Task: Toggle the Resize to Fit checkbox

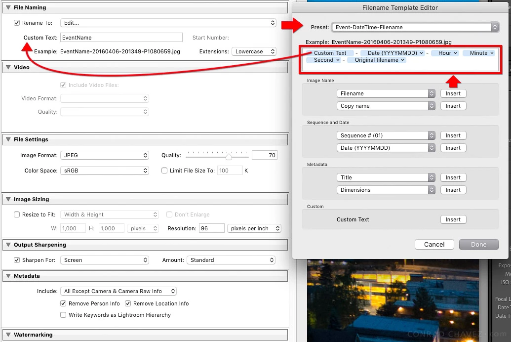Action: [x=17, y=214]
